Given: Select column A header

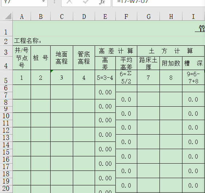Looking at the screenshot, I should [x=22, y=16].
